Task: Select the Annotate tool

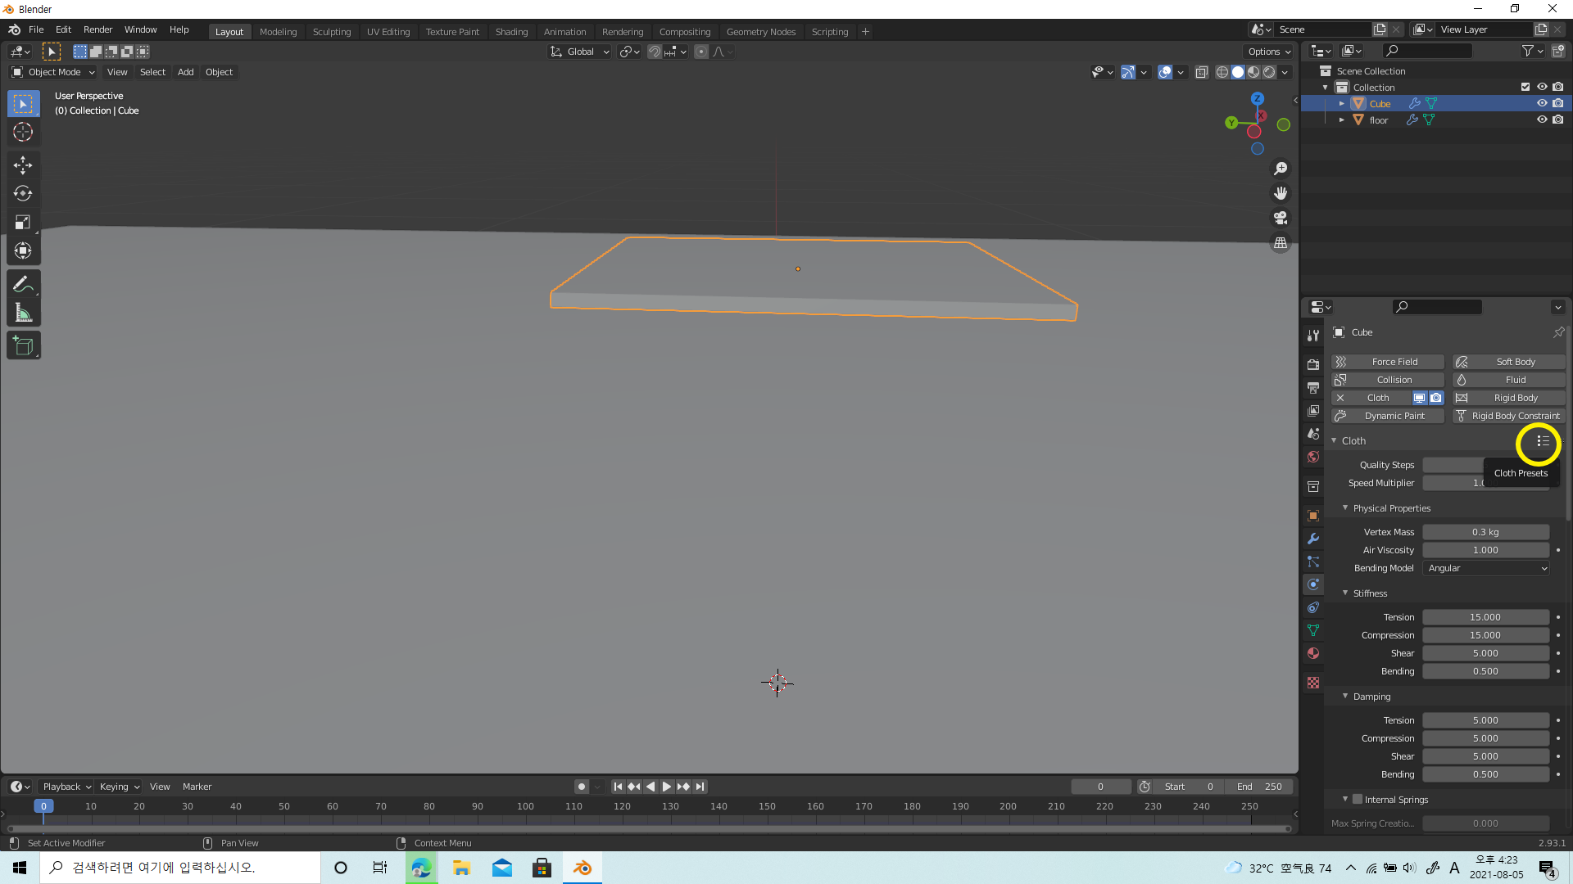Action: point(23,284)
